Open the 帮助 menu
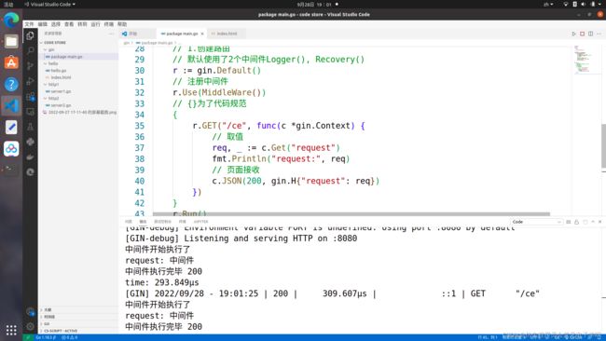Image resolution: width=606 pixels, height=341 pixels. (x=122, y=24)
